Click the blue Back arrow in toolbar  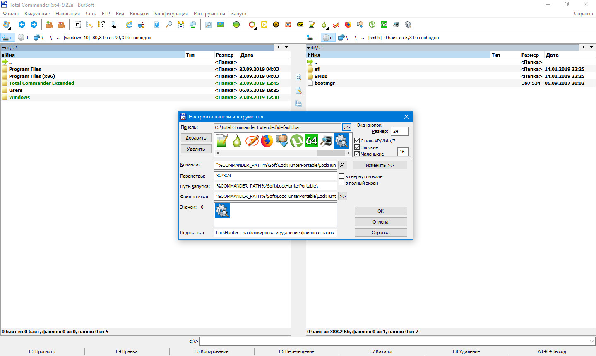coord(22,24)
